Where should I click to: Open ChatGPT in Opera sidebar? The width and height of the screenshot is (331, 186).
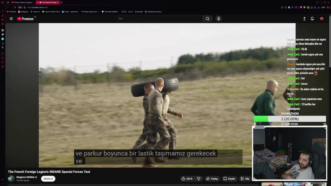point(3,30)
